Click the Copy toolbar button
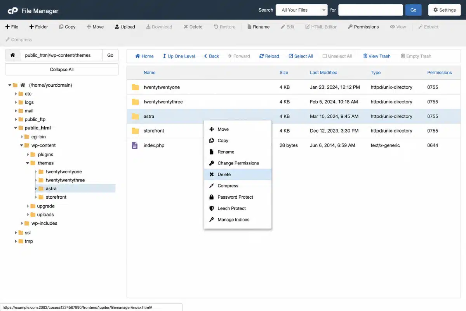 [67, 27]
